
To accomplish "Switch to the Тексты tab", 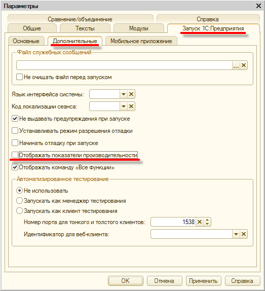I will coord(85,28).
